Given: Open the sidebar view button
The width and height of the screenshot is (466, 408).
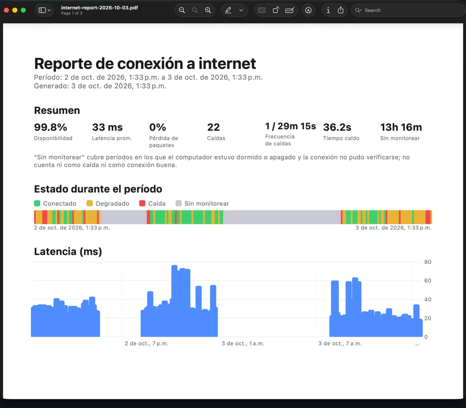Looking at the screenshot, I should pos(42,10).
